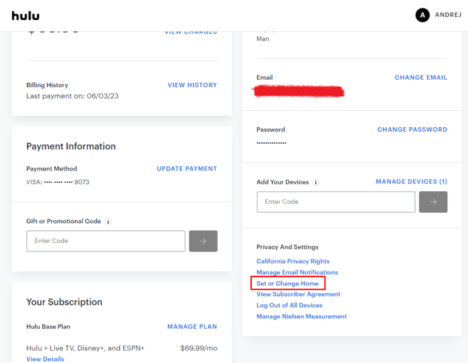Click the promotional code Enter Code field
This screenshot has height=363, width=468.
105,241
